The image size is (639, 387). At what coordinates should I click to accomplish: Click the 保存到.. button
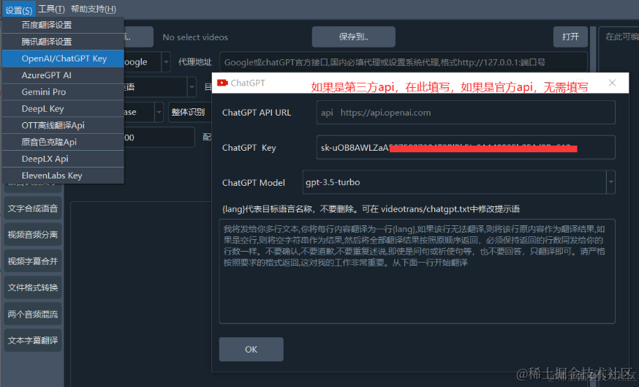(353, 37)
